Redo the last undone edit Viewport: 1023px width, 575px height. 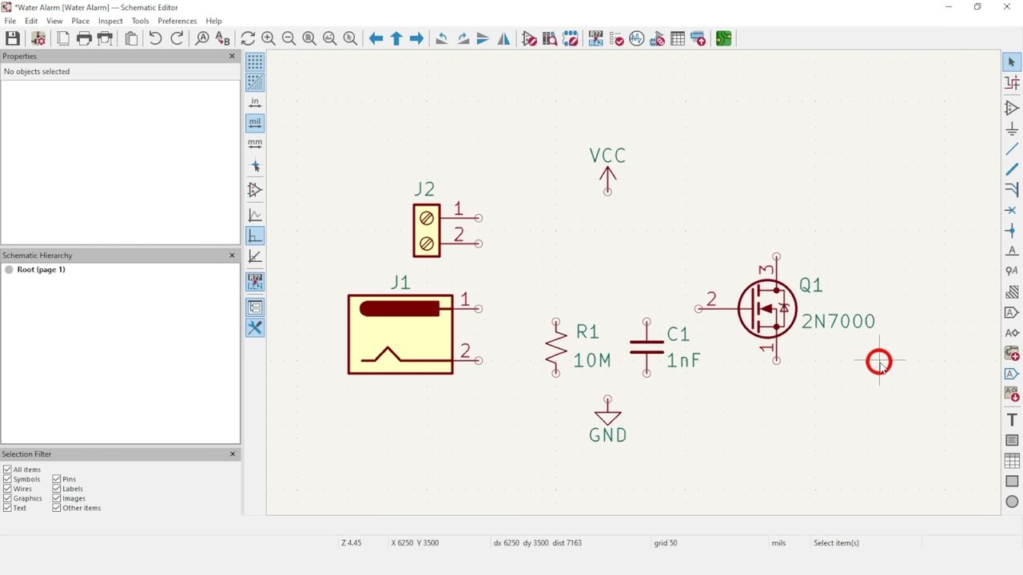[177, 38]
